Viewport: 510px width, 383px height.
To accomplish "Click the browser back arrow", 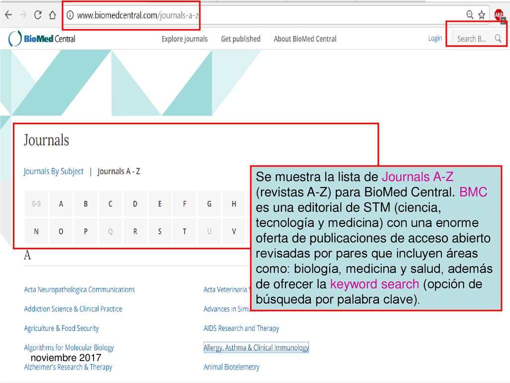I will point(8,15).
